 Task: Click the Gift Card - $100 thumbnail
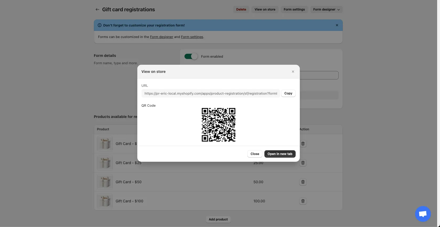[105, 201]
